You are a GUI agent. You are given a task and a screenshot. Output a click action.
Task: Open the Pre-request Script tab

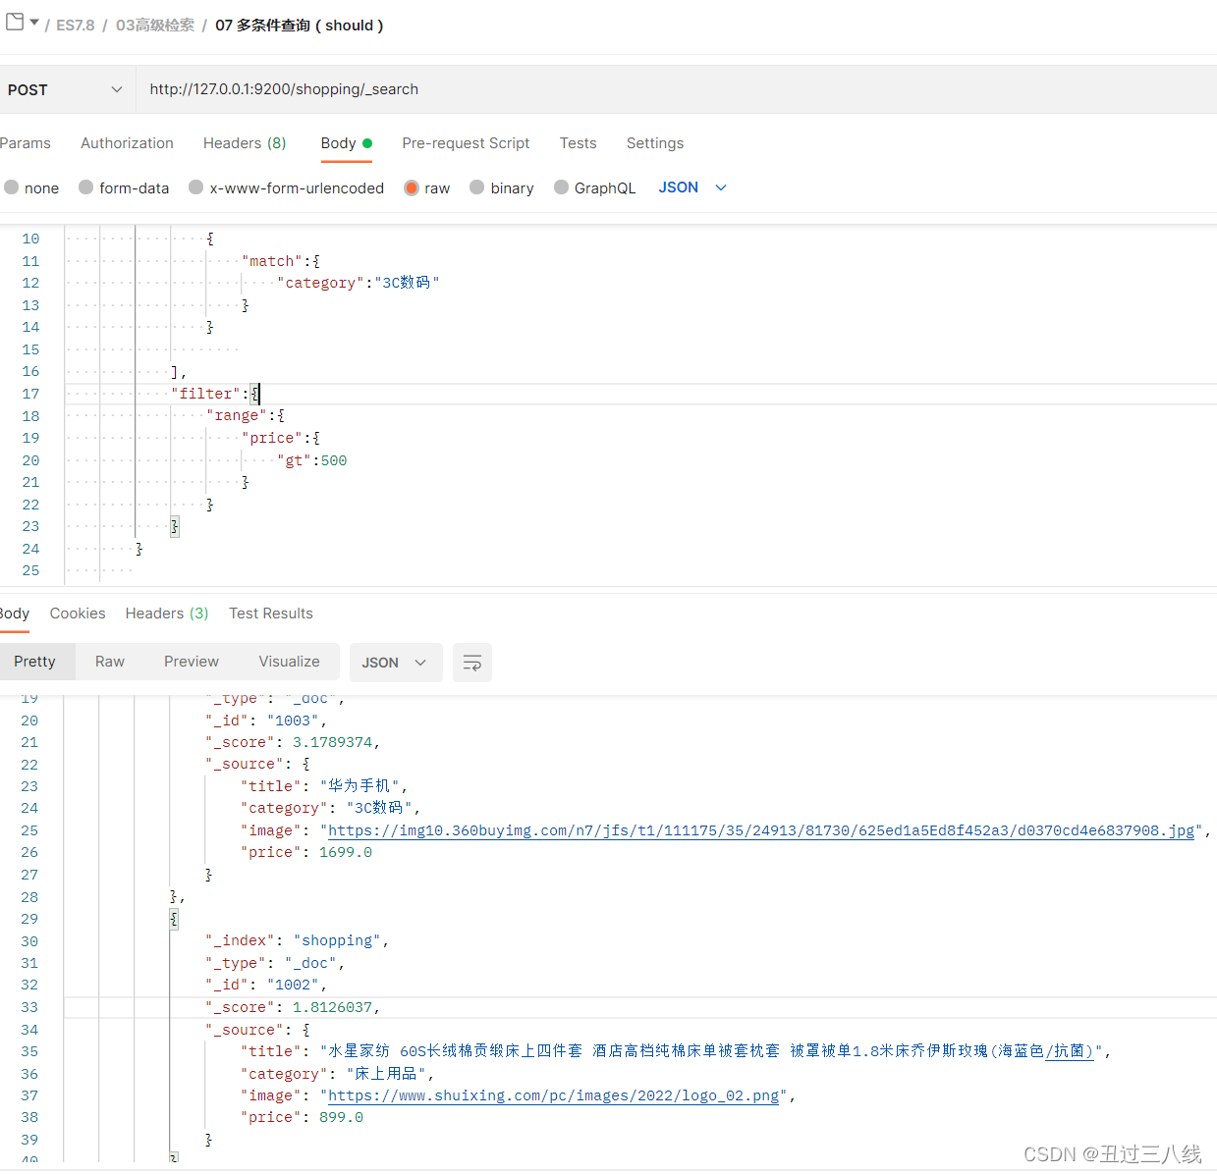[466, 143]
